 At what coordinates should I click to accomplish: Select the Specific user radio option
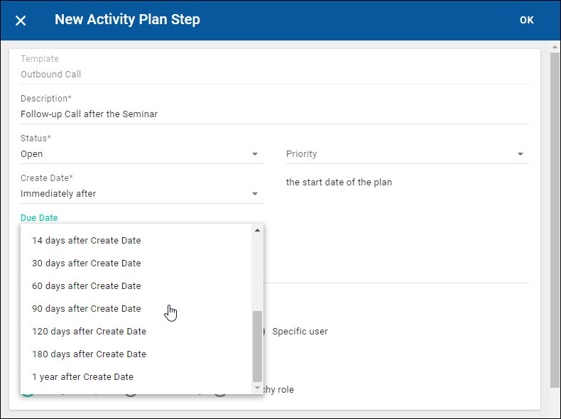(299, 332)
